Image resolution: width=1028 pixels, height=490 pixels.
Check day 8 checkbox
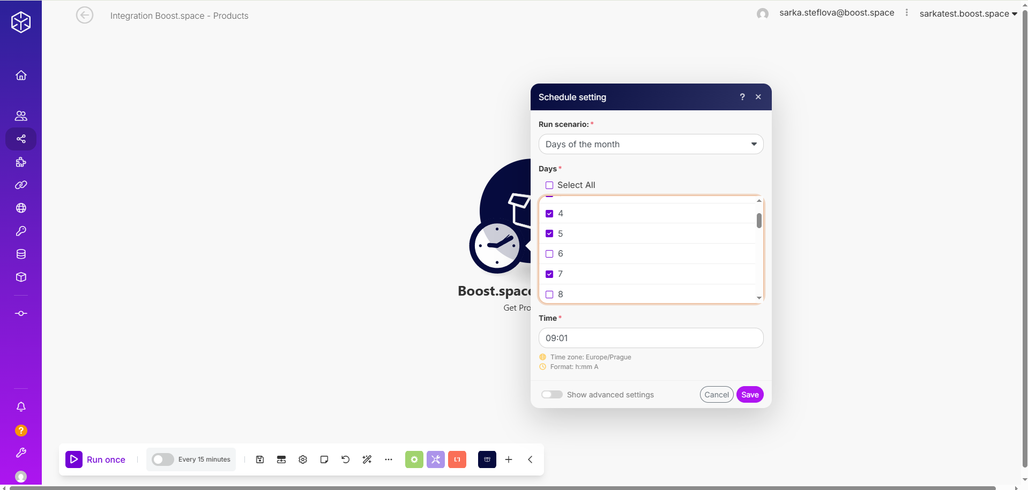tap(549, 295)
